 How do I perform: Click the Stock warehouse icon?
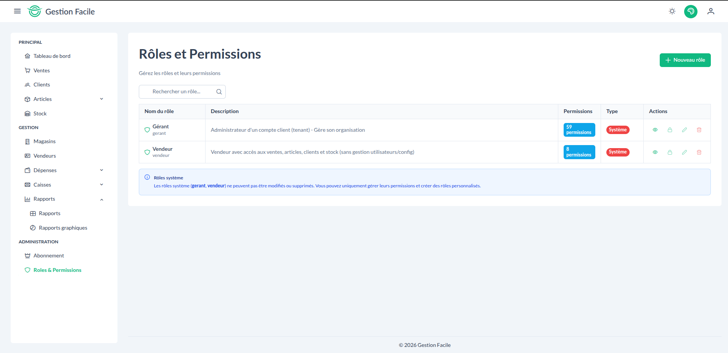tap(27, 113)
